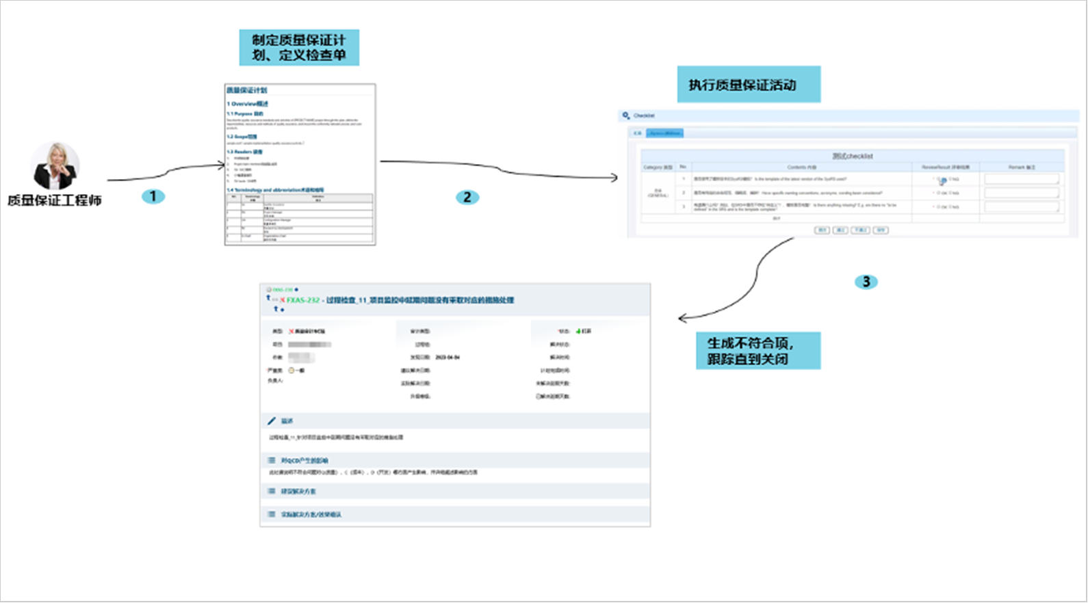Click the Checklist gear icon

tap(625, 116)
